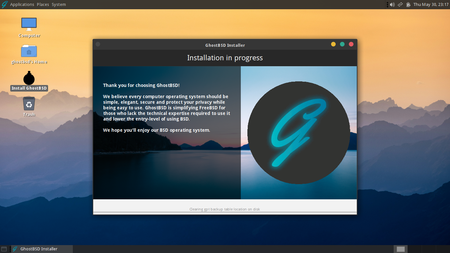
Task: Click the gray window menu dot on titlebar
Action: pos(98,44)
